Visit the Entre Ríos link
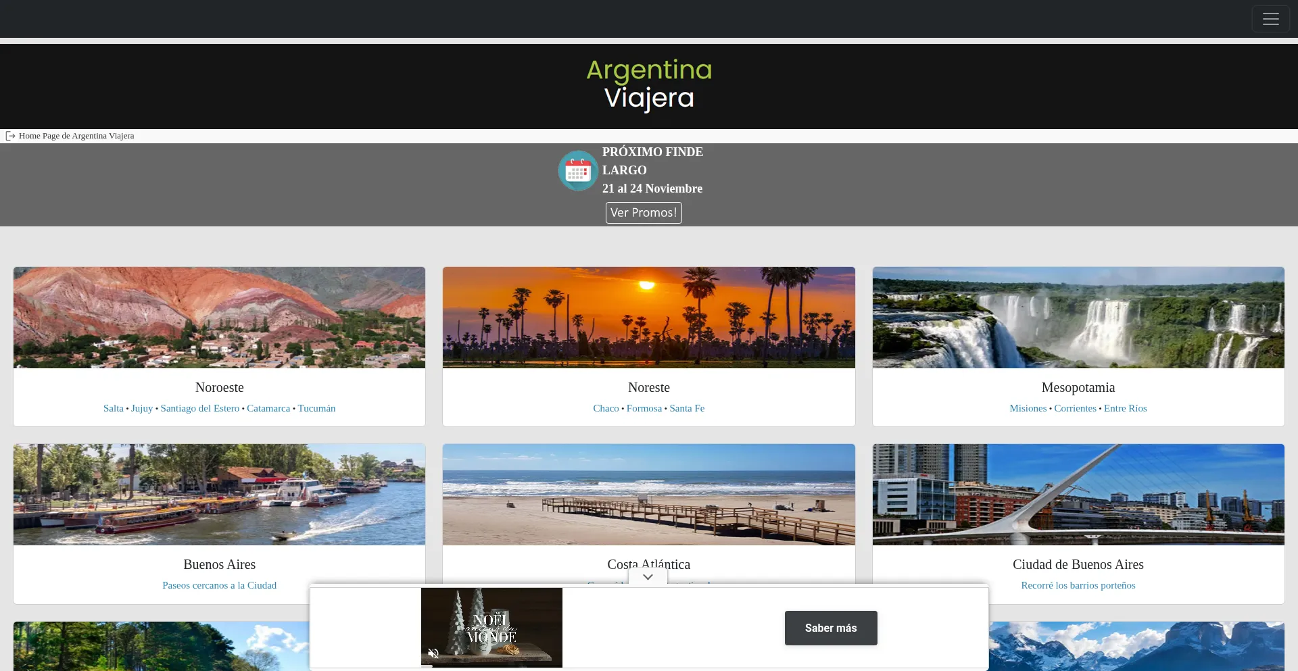Viewport: 1298px width, 671px height. pos(1126,408)
